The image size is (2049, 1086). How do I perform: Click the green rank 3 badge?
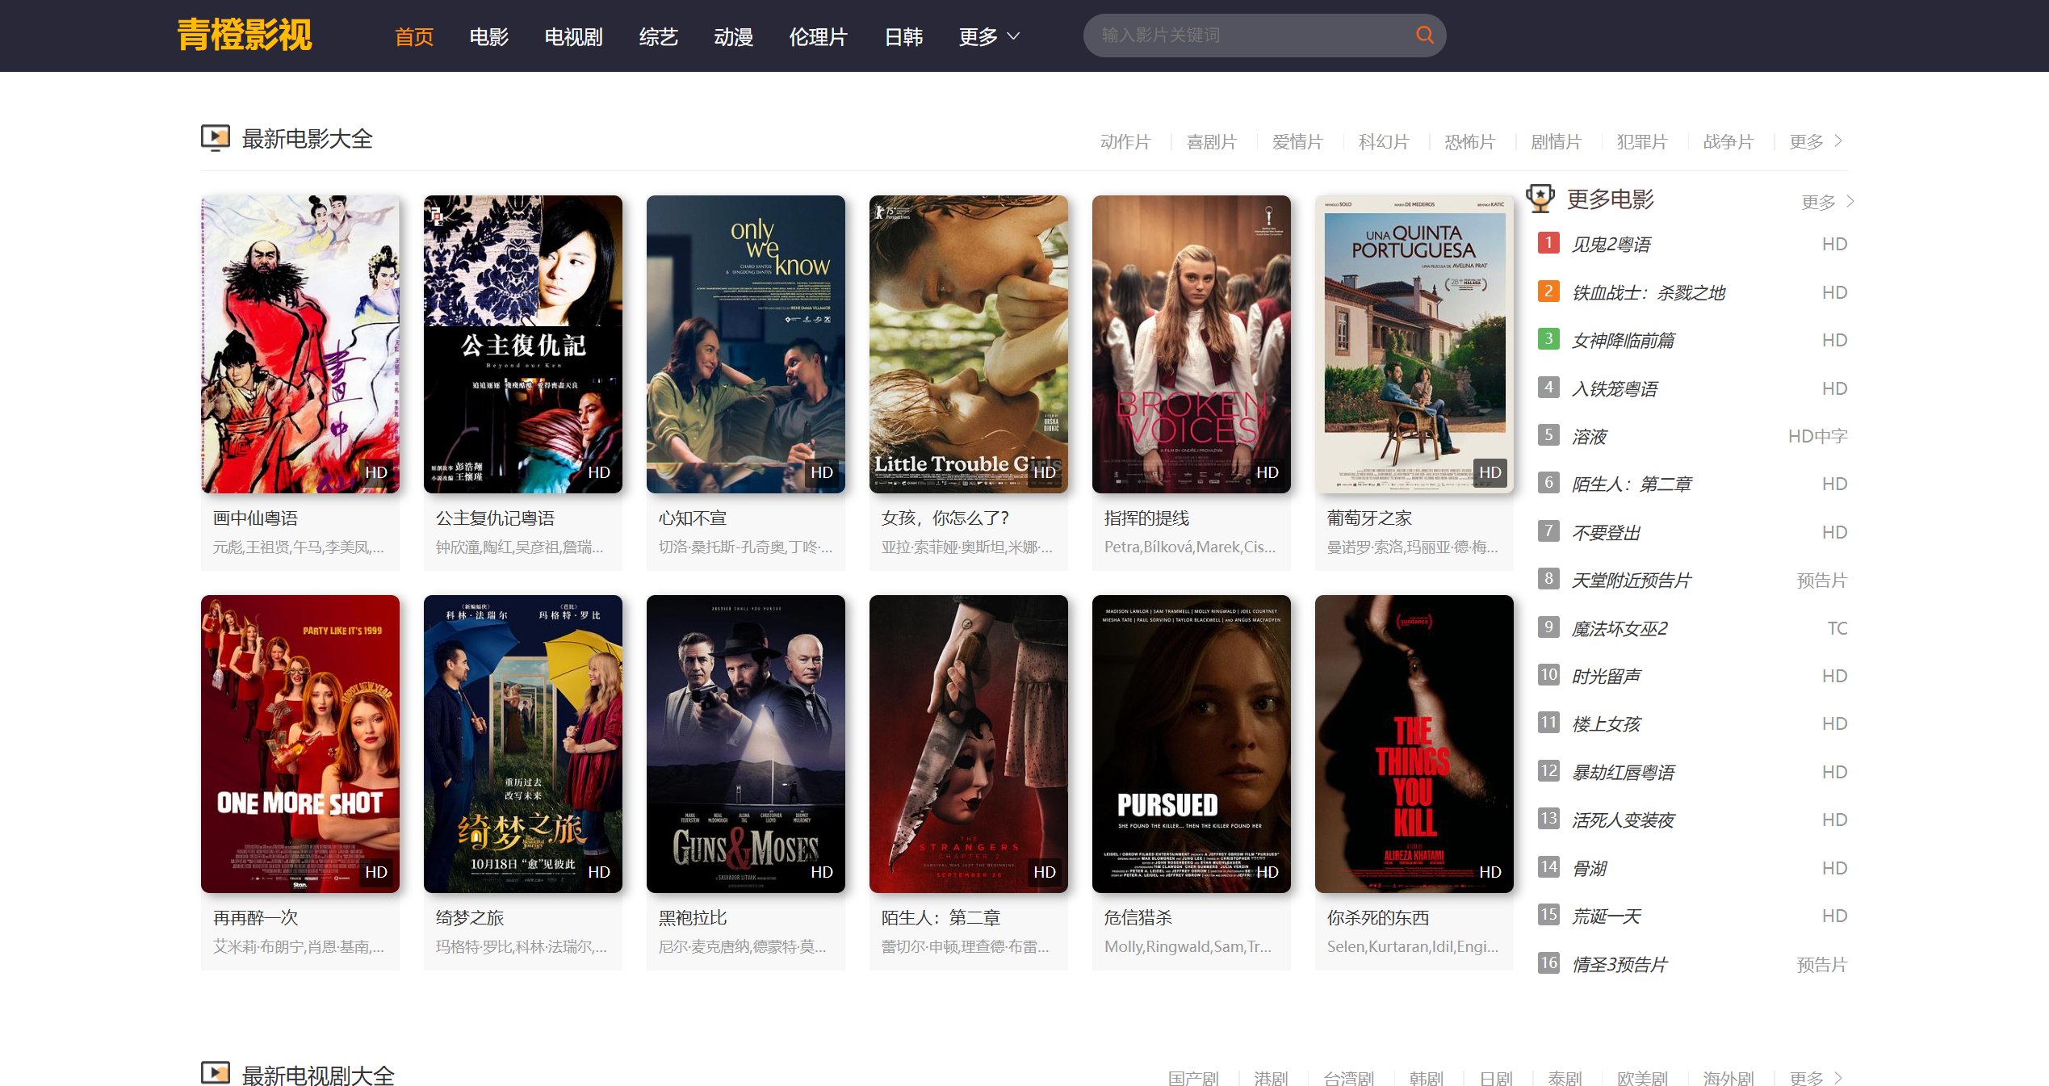(x=1548, y=339)
